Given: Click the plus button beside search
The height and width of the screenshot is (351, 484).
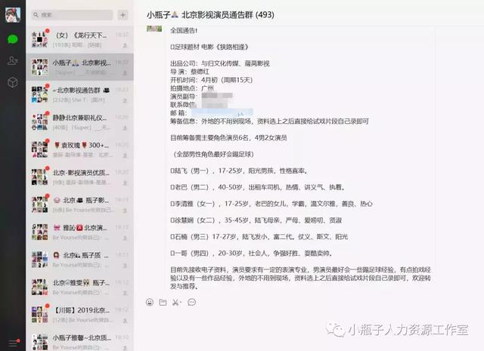Looking at the screenshot, I should pyautogui.click(x=123, y=15).
